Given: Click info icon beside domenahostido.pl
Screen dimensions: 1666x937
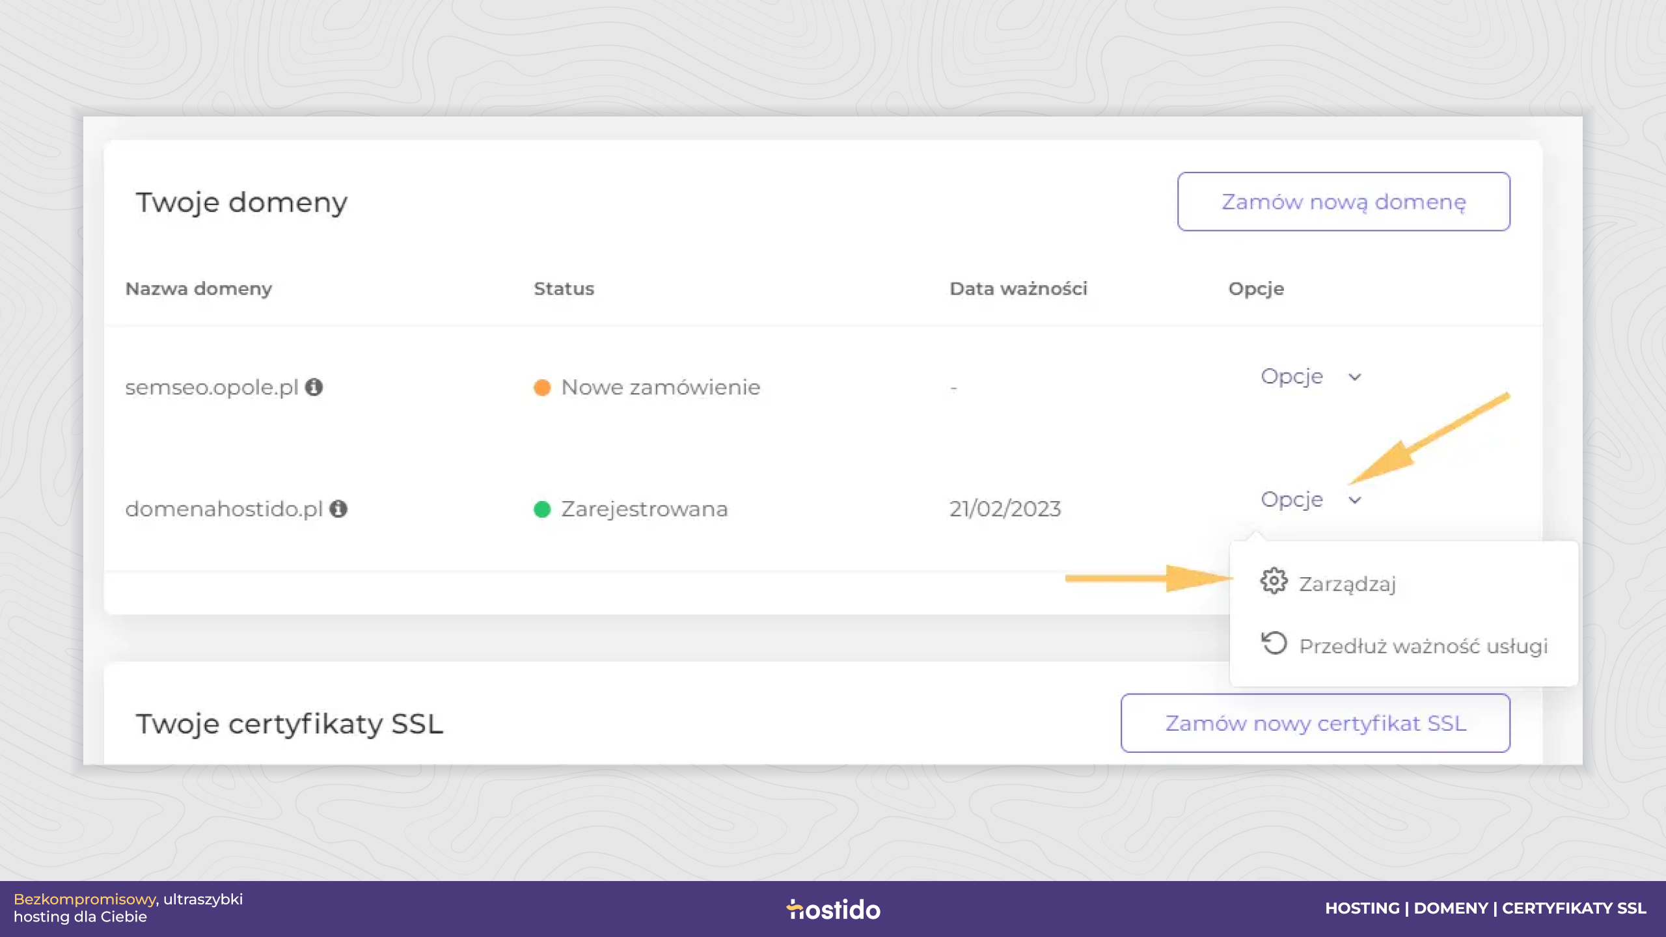Looking at the screenshot, I should tap(338, 508).
